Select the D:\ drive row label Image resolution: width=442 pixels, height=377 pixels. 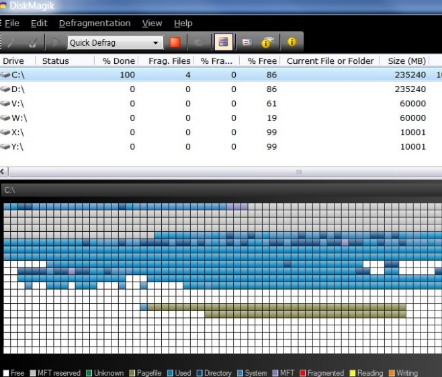[x=18, y=89]
